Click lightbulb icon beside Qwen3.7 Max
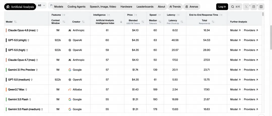The height and width of the screenshot is (116, 272). click(26, 90)
